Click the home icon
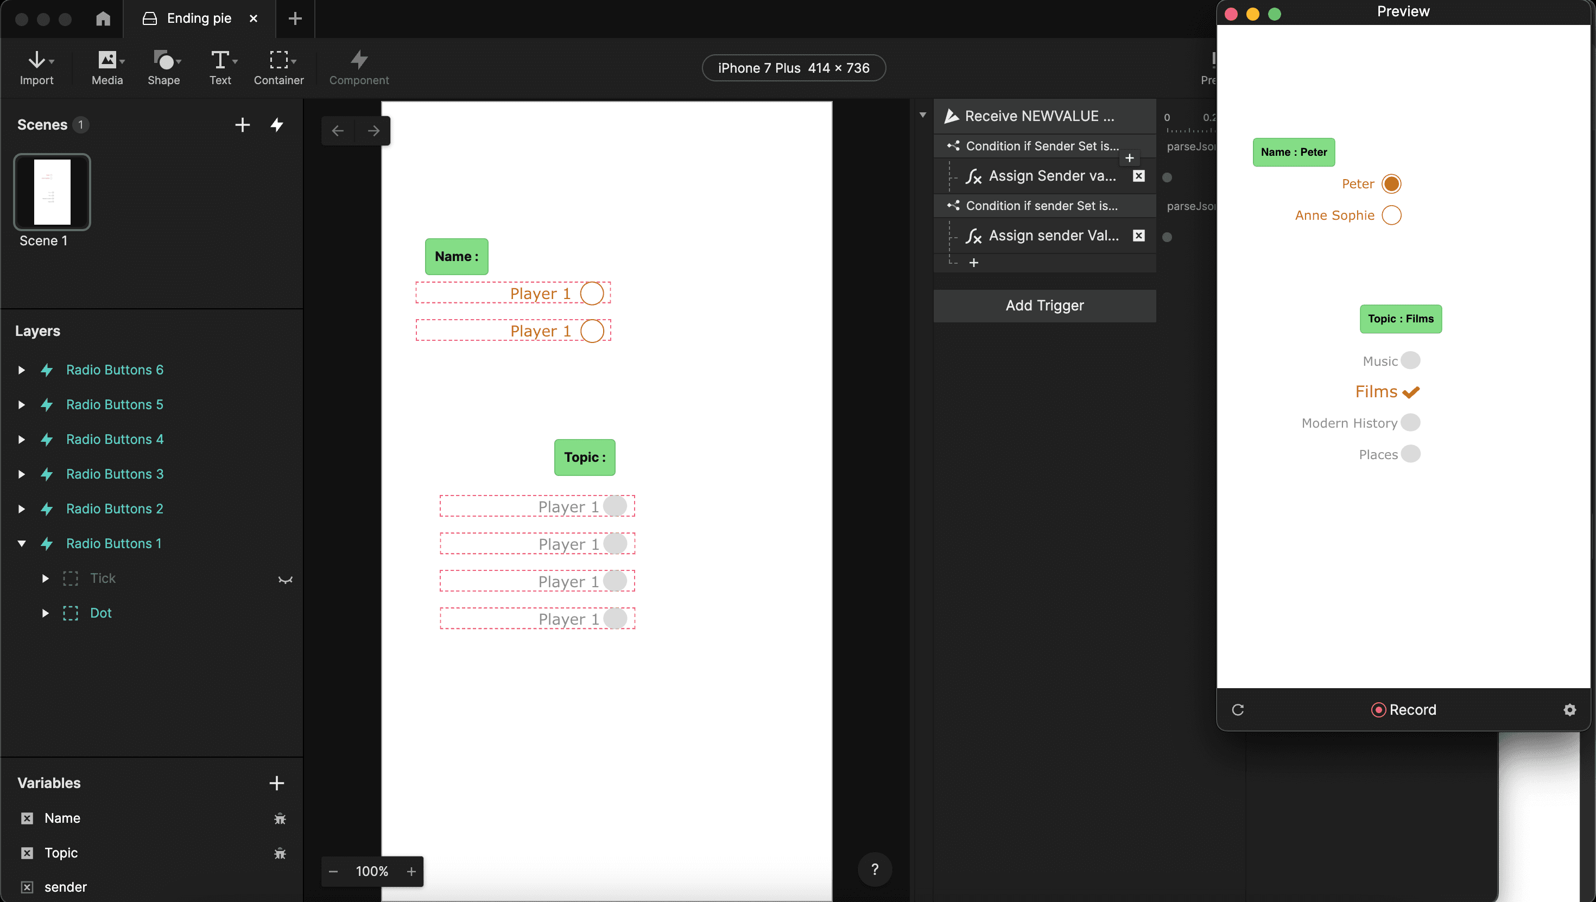The width and height of the screenshot is (1596, 902). [x=103, y=18]
